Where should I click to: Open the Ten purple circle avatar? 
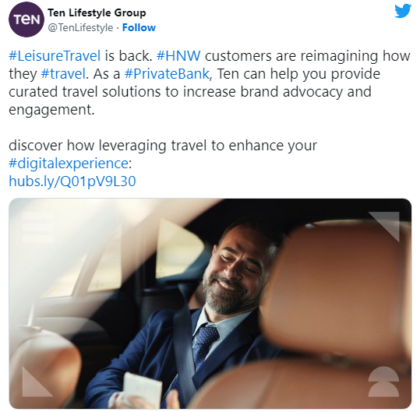(x=26, y=19)
